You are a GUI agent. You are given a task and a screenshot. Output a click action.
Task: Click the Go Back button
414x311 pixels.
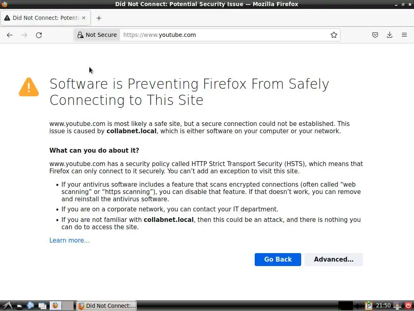pos(278,260)
